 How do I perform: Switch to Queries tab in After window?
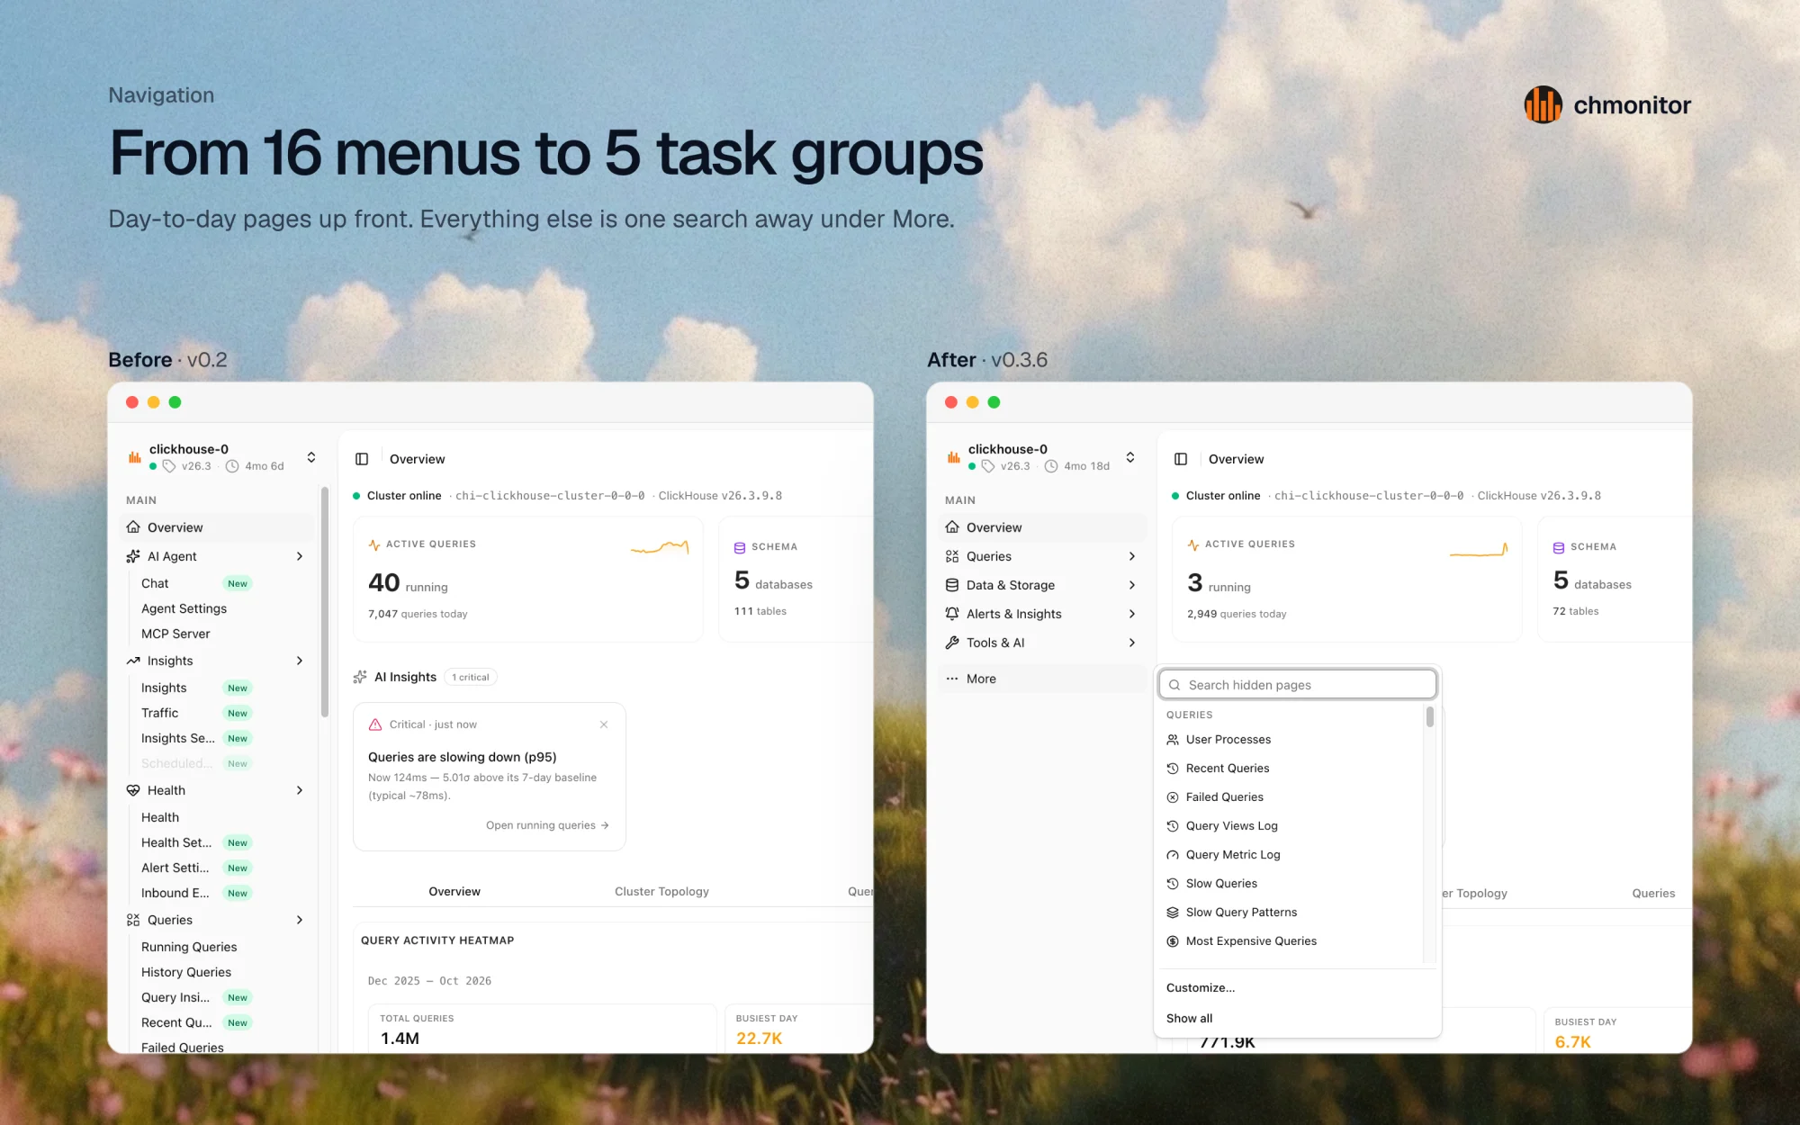[1653, 894]
